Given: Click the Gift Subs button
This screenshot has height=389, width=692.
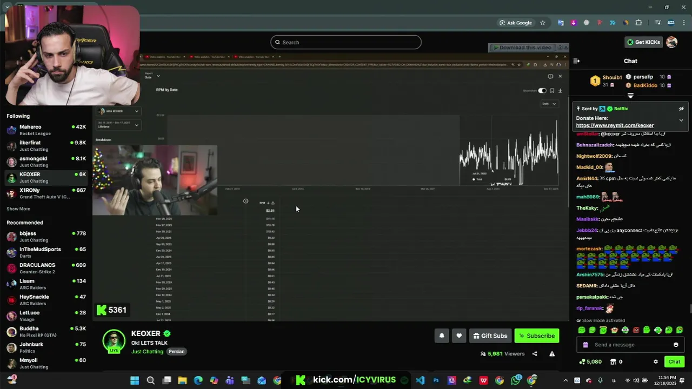Looking at the screenshot, I should click(490, 336).
